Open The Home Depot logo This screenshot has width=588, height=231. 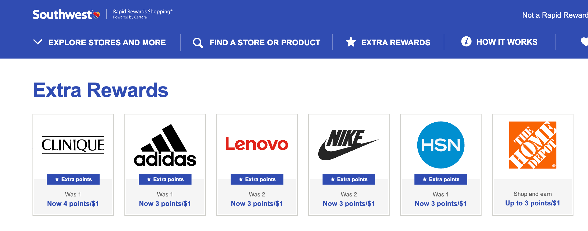tap(533, 145)
